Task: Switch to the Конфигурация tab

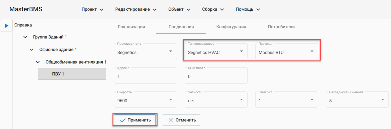Action: click(x=231, y=27)
